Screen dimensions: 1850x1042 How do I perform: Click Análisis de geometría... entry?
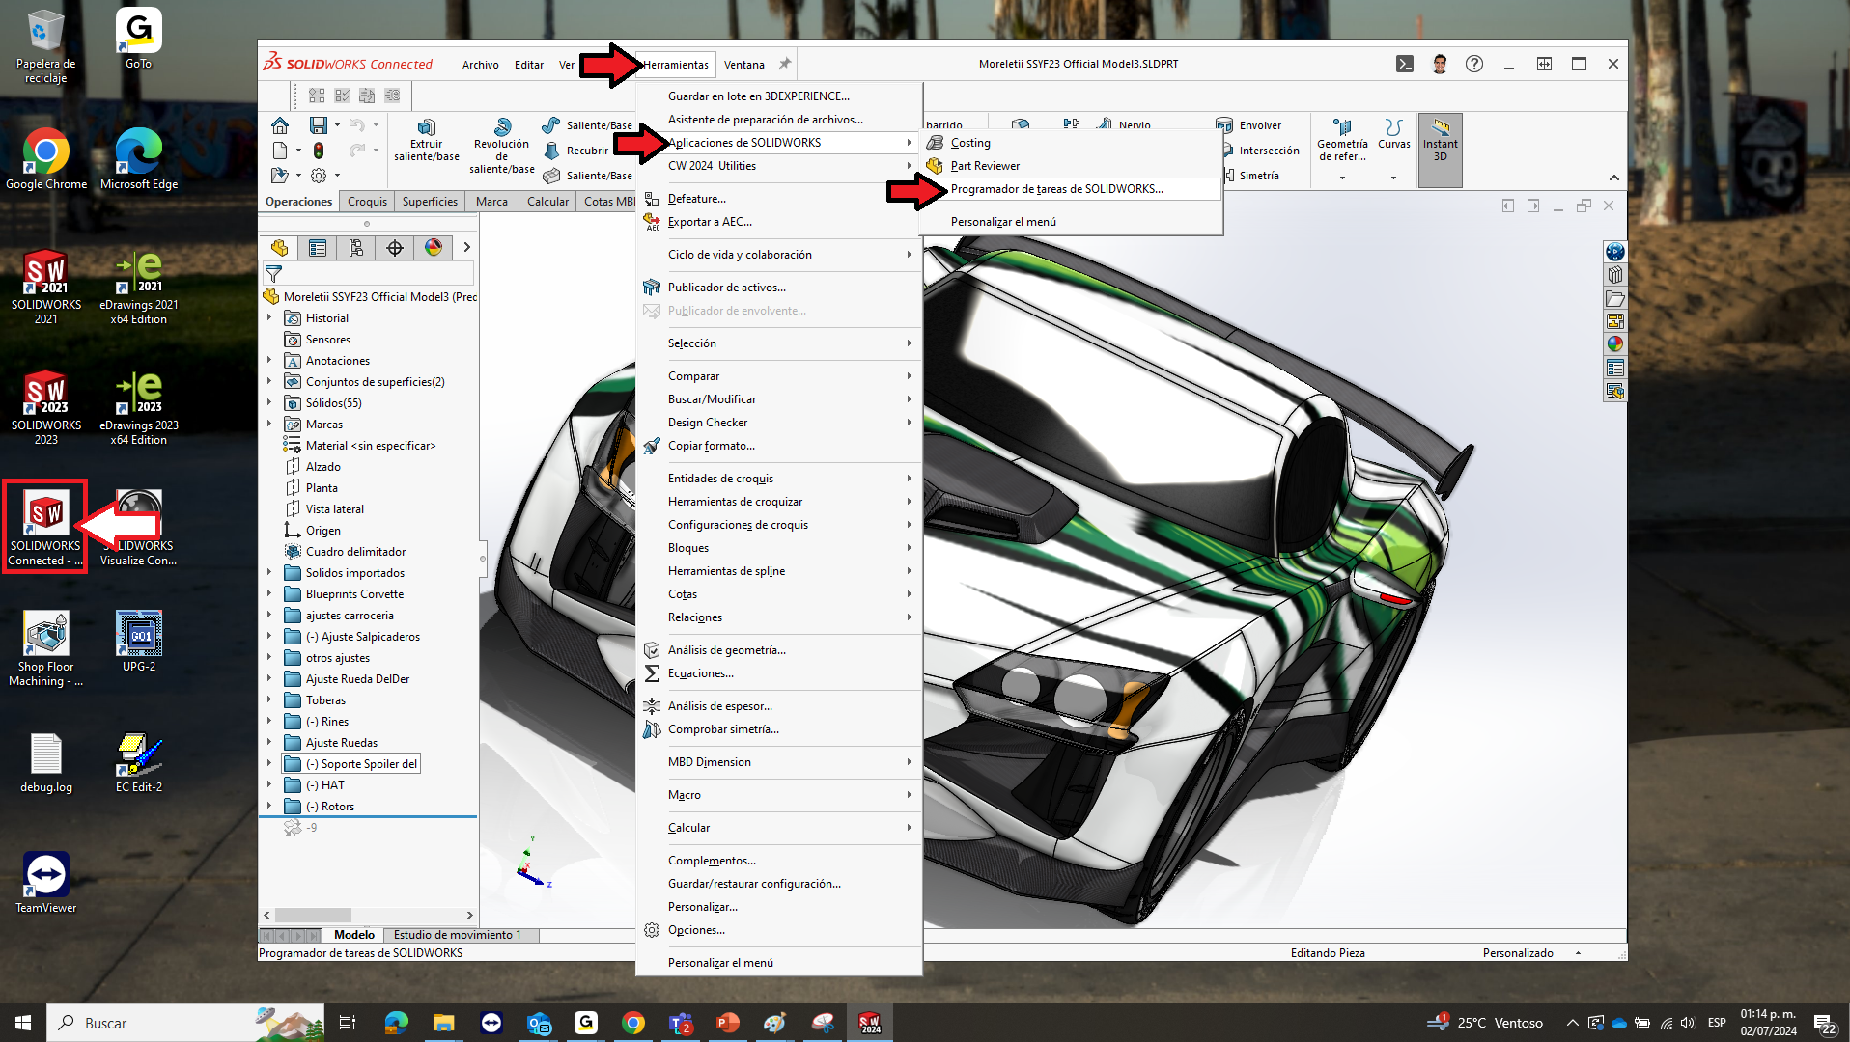coord(778,650)
